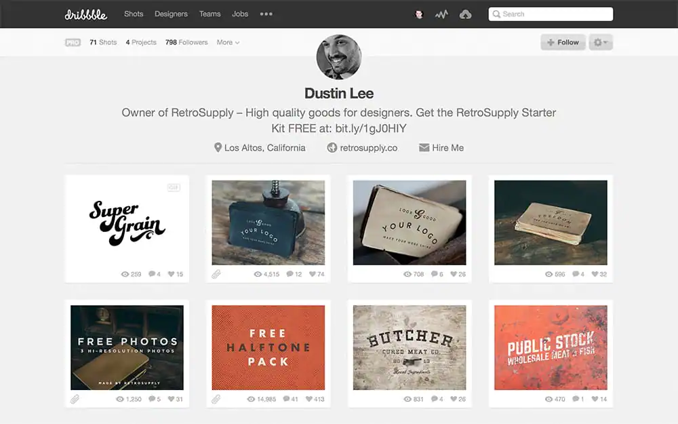Click the 596 views eye icon
The image size is (678, 424).
[549, 274]
